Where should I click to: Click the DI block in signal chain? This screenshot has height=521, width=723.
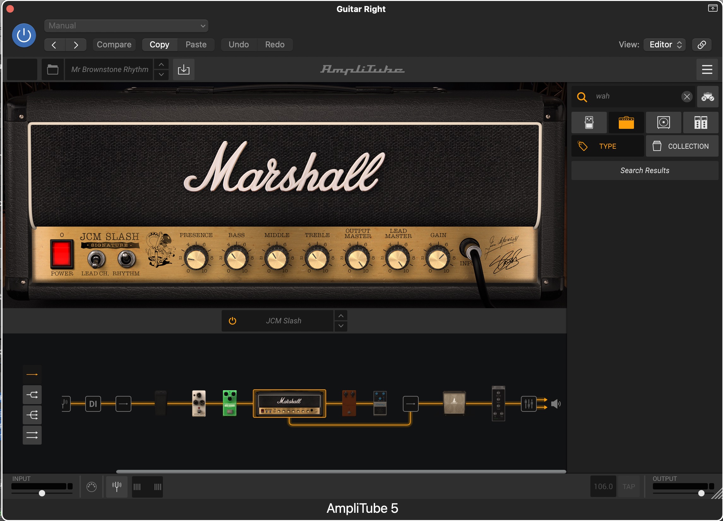pyautogui.click(x=93, y=404)
